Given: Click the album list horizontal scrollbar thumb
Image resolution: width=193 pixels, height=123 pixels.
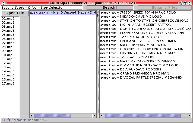Looking at the screenshot, I should [x=52, y=116].
